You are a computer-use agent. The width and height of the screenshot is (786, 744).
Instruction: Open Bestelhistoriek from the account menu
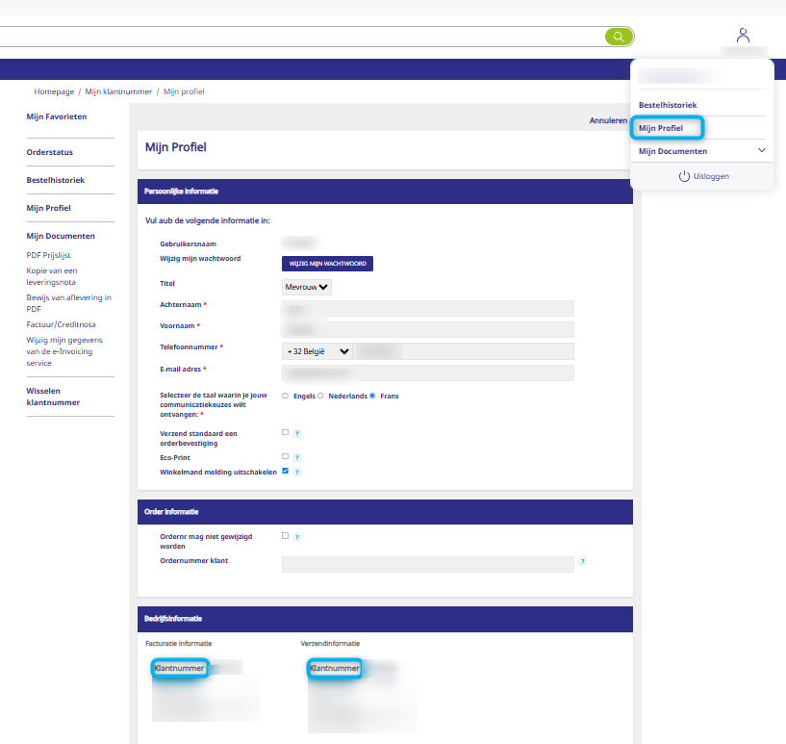point(668,105)
